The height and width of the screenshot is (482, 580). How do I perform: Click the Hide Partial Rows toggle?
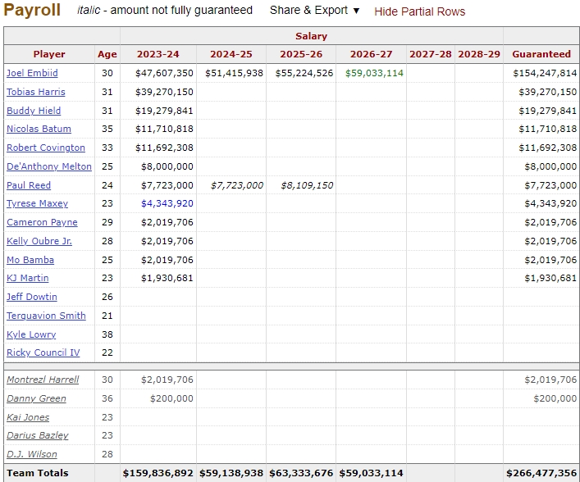click(419, 11)
